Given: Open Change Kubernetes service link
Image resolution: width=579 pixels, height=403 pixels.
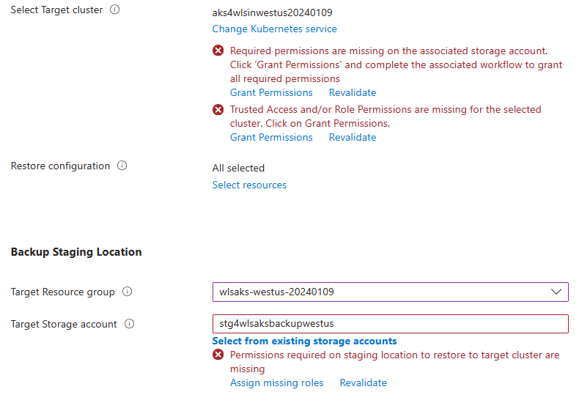Looking at the screenshot, I should point(275,29).
